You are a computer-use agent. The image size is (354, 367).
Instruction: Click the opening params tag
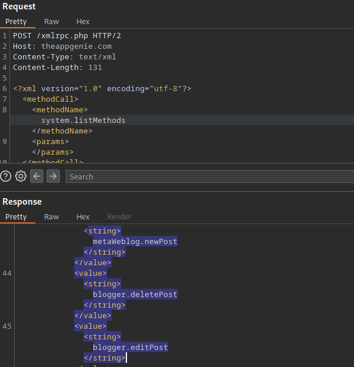pyautogui.click(x=51, y=141)
